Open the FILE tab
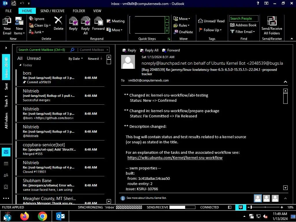296x222 pixels. (x=8, y=11)
